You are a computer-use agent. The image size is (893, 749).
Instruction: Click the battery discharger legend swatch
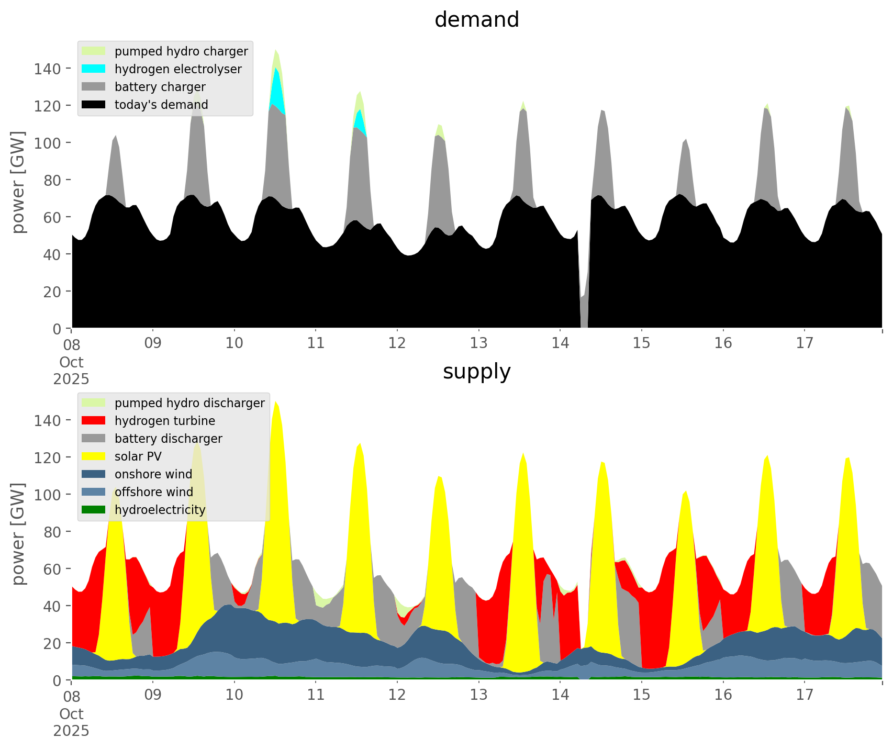coord(94,439)
